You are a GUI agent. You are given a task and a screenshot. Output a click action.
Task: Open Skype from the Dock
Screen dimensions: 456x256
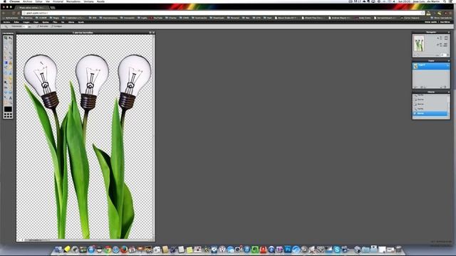click(337, 249)
